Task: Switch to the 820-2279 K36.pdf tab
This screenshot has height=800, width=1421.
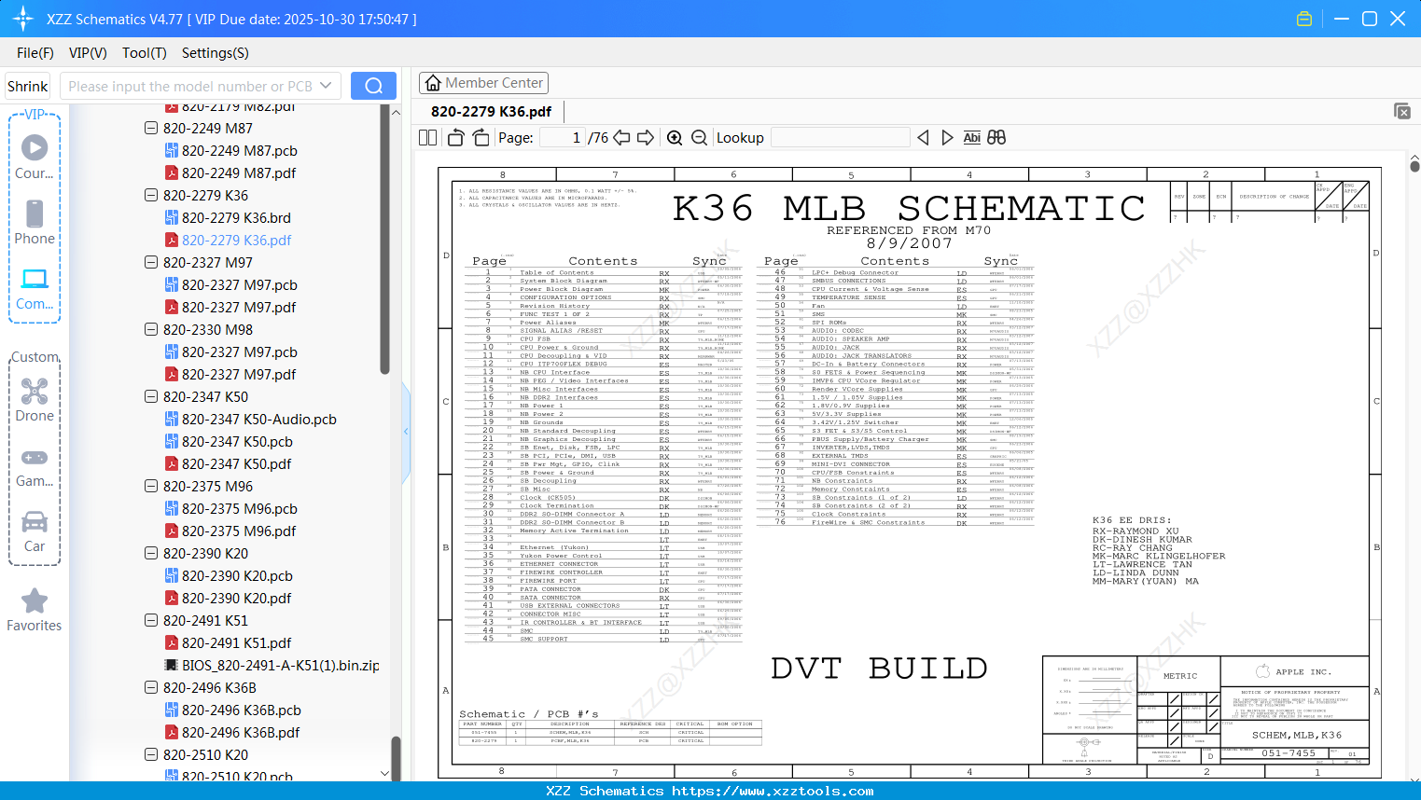Action: [x=491, y=111]
